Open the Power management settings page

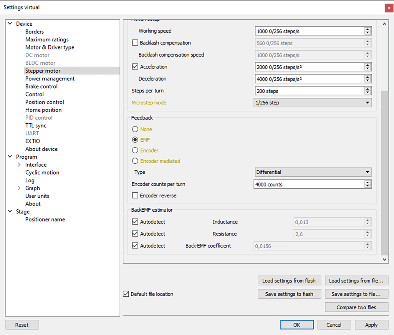50,79
